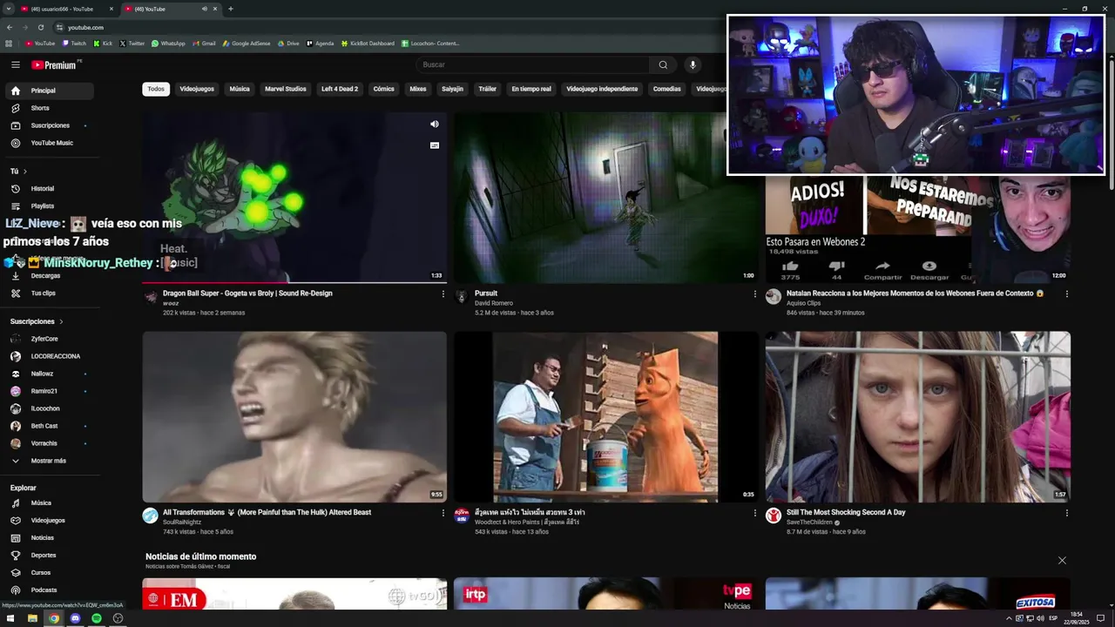Open the wood paint ad video thumbnail
The width and height of the screenshot is (1115, 627).
pos(606,416)
